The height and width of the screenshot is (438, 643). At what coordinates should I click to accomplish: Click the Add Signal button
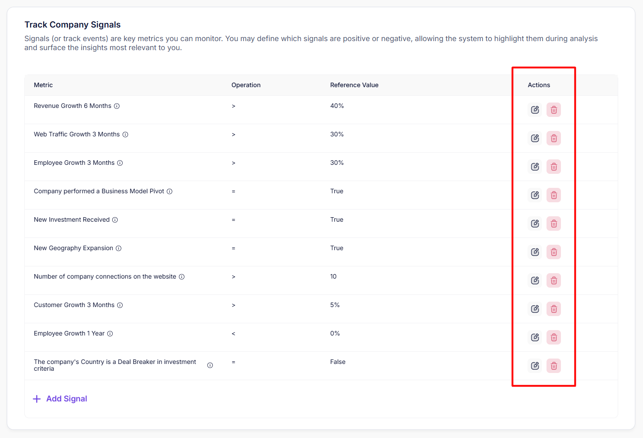pos(60,399)
